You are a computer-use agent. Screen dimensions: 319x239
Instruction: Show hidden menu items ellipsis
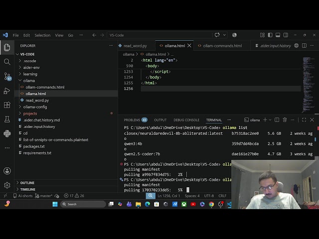click(81, 35)
